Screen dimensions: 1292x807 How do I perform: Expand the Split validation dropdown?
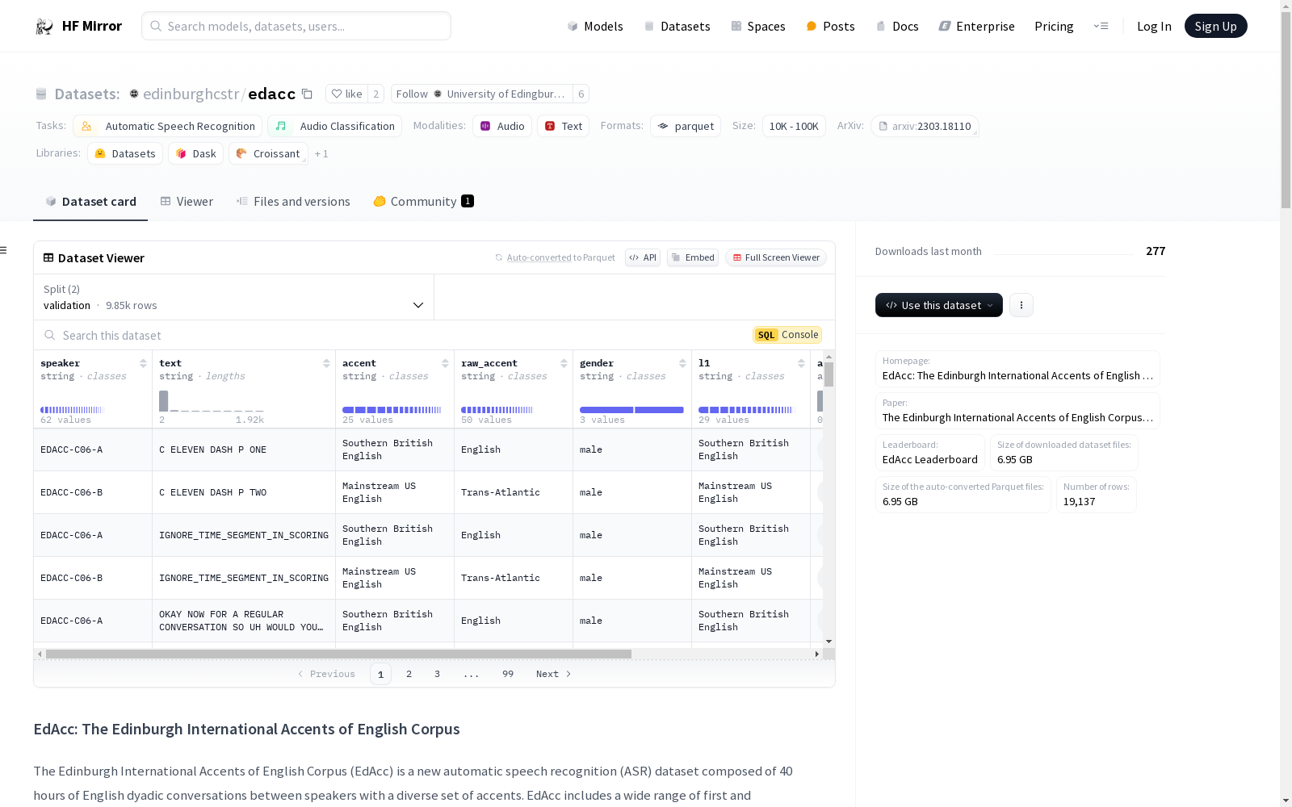tap(233, 297)
